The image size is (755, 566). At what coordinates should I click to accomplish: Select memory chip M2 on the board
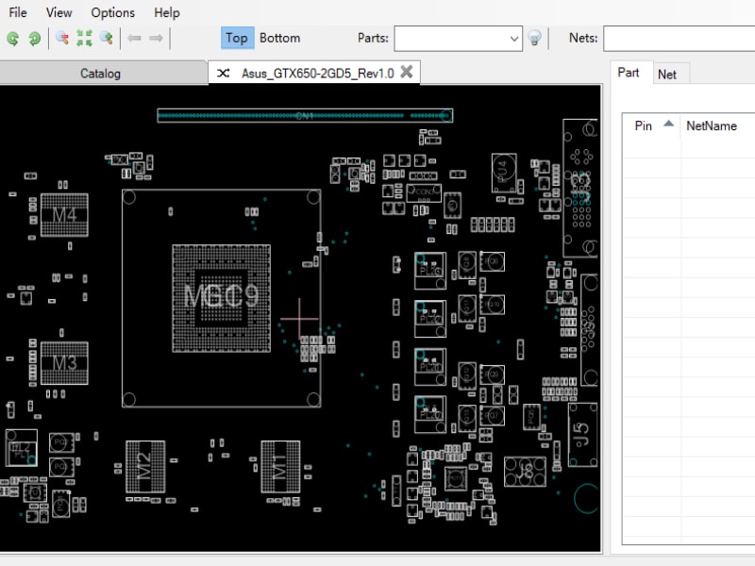(x=145, y=467)
